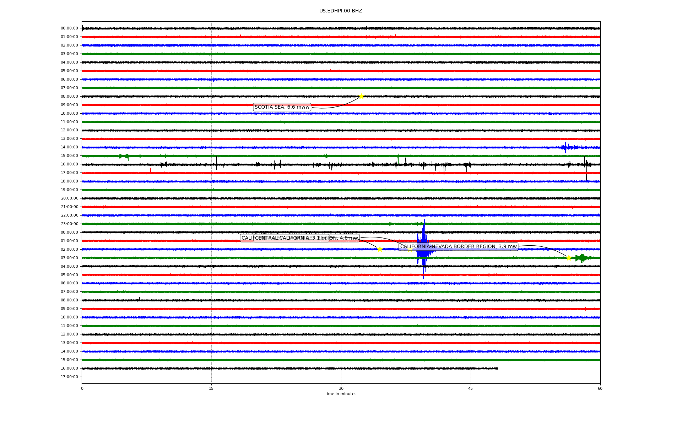The image size is (682, 426).
Task: Click the x-axis tick label 30
Action: point(341,388)
